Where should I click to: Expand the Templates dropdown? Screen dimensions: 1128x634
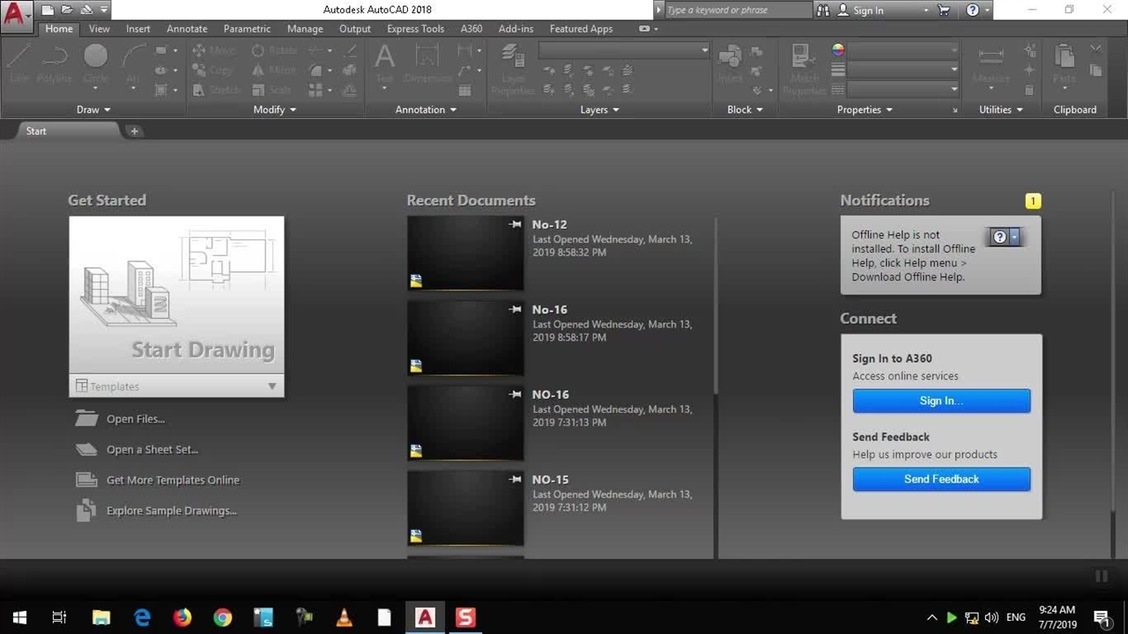tap(271, 387)
